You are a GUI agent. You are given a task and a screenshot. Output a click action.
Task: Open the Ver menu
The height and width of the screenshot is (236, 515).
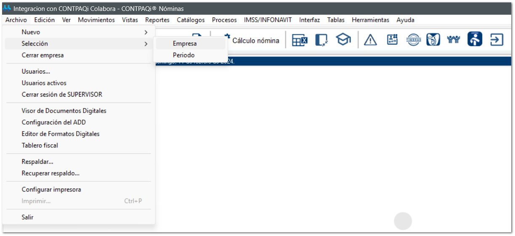(x=66, y=20)
